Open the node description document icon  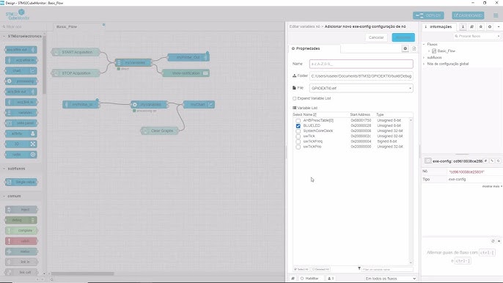coord(414,48)
